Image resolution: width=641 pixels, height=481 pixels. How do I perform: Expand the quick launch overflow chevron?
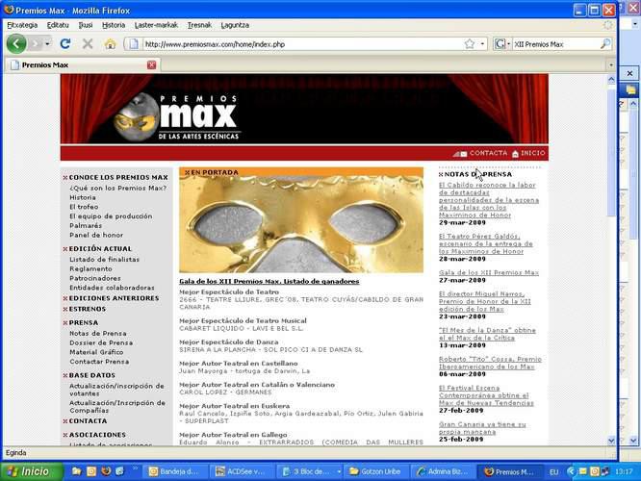(136, 468)
